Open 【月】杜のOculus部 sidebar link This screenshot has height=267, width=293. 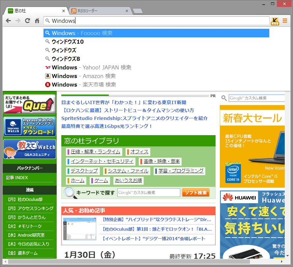tap(25, 199)
